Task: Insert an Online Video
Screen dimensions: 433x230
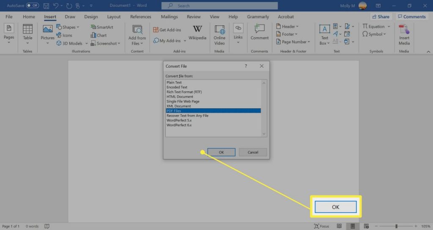Action: pyautogui.click(x=219, y=35)
